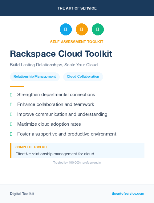
Task: Click the bullet icon beside Maximize cloud adoption rates
Action: [x=11, y=124]
